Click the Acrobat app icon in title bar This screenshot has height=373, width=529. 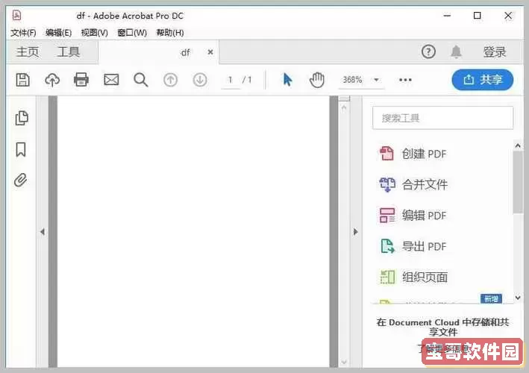(16, 15)
